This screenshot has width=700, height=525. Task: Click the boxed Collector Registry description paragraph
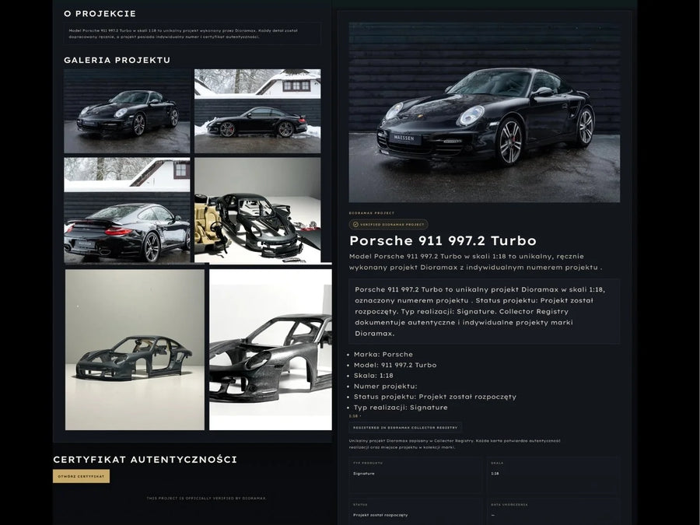[485, 312]
